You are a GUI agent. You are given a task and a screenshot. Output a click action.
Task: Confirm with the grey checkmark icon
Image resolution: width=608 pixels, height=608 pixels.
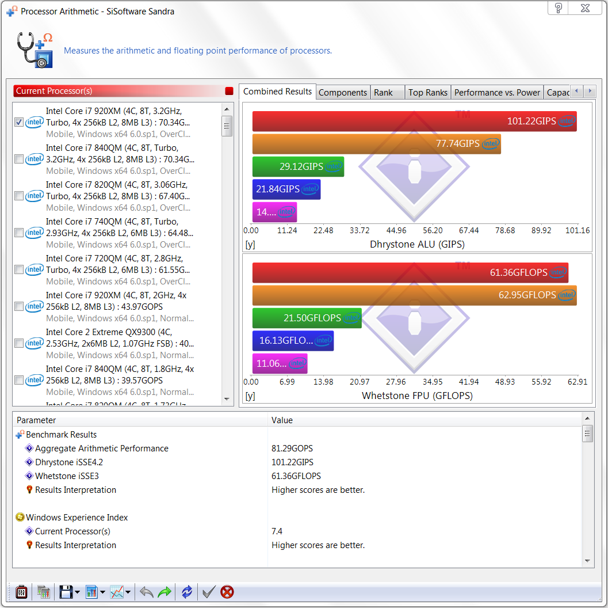point(209,592)
